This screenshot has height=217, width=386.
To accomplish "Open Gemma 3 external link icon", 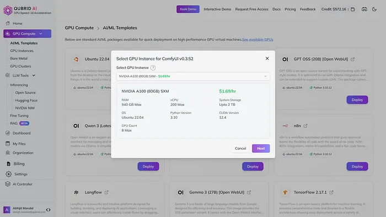I will [249, 192].
